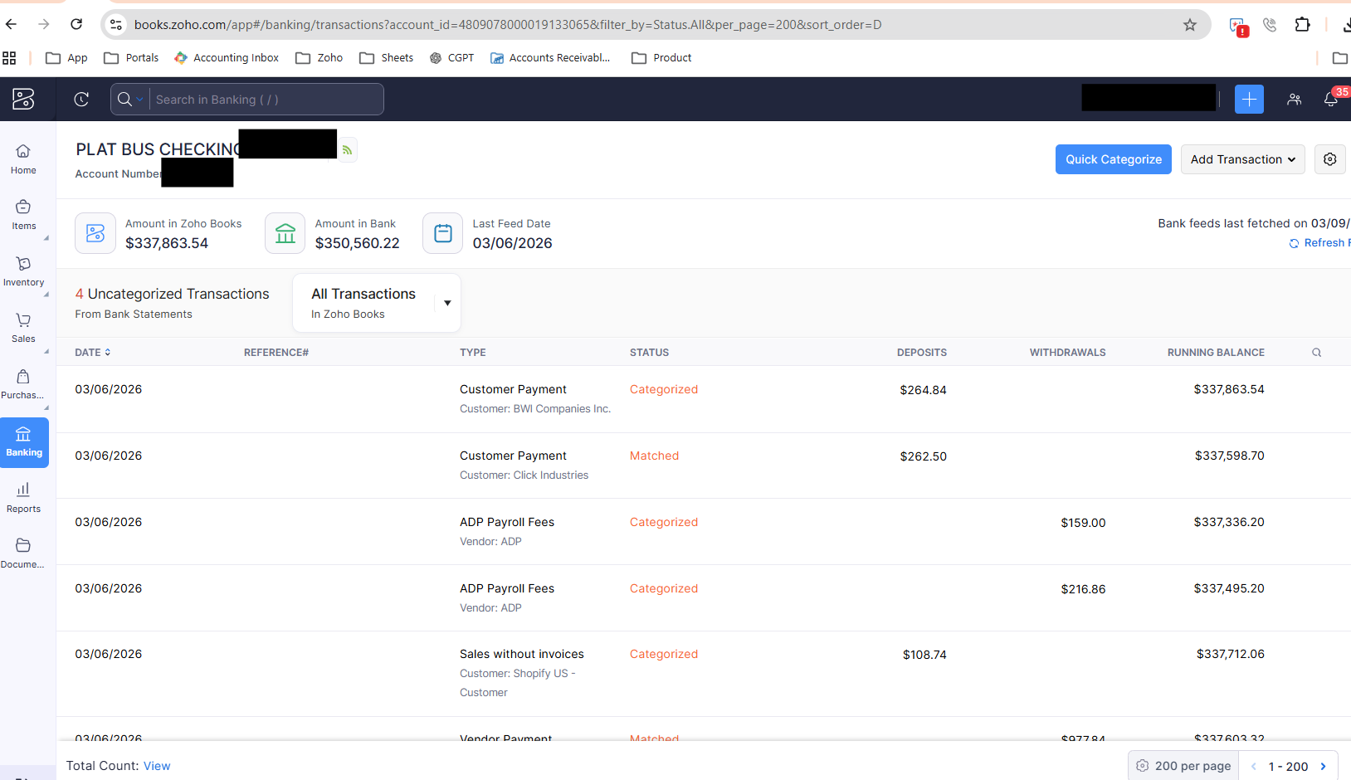Viewport: 1351px width, 780px height.
Task: Open Items module in the sidebar
Action: [x=23, y=214]
